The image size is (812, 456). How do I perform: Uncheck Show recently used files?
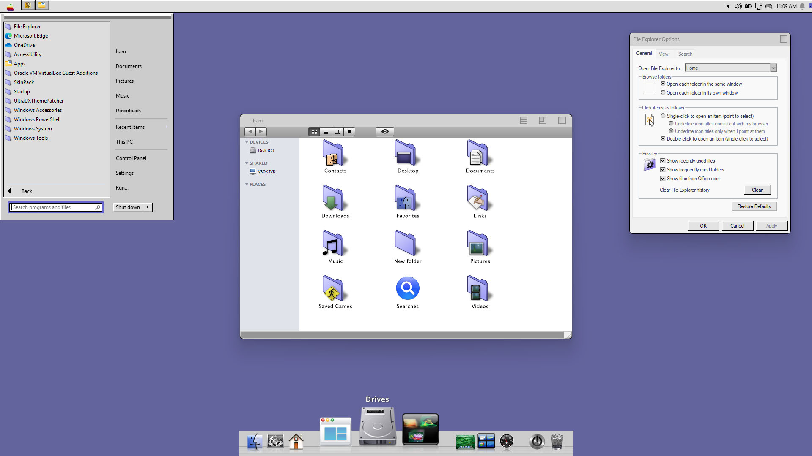click(663, 161)
